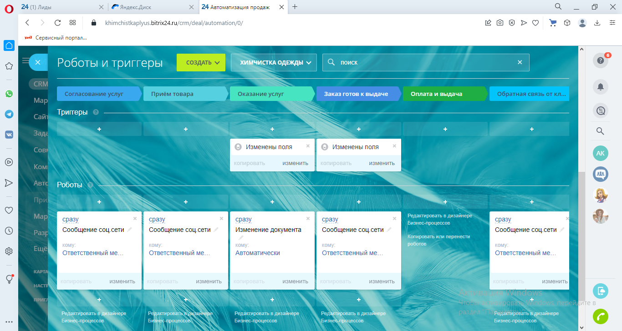Open the help question mark icon with badge
This screenshot has height=331, width=622.
600,61
